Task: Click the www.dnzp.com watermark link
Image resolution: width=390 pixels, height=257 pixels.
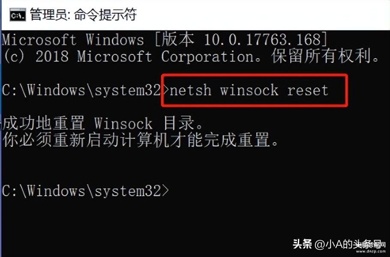Action: (x=371, y=251)
